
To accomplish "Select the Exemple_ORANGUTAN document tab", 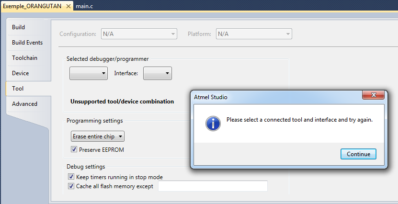I will point(32,6).
